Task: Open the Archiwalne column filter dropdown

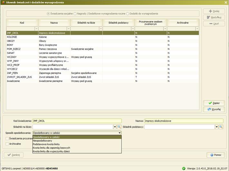Action: point(197,28)
